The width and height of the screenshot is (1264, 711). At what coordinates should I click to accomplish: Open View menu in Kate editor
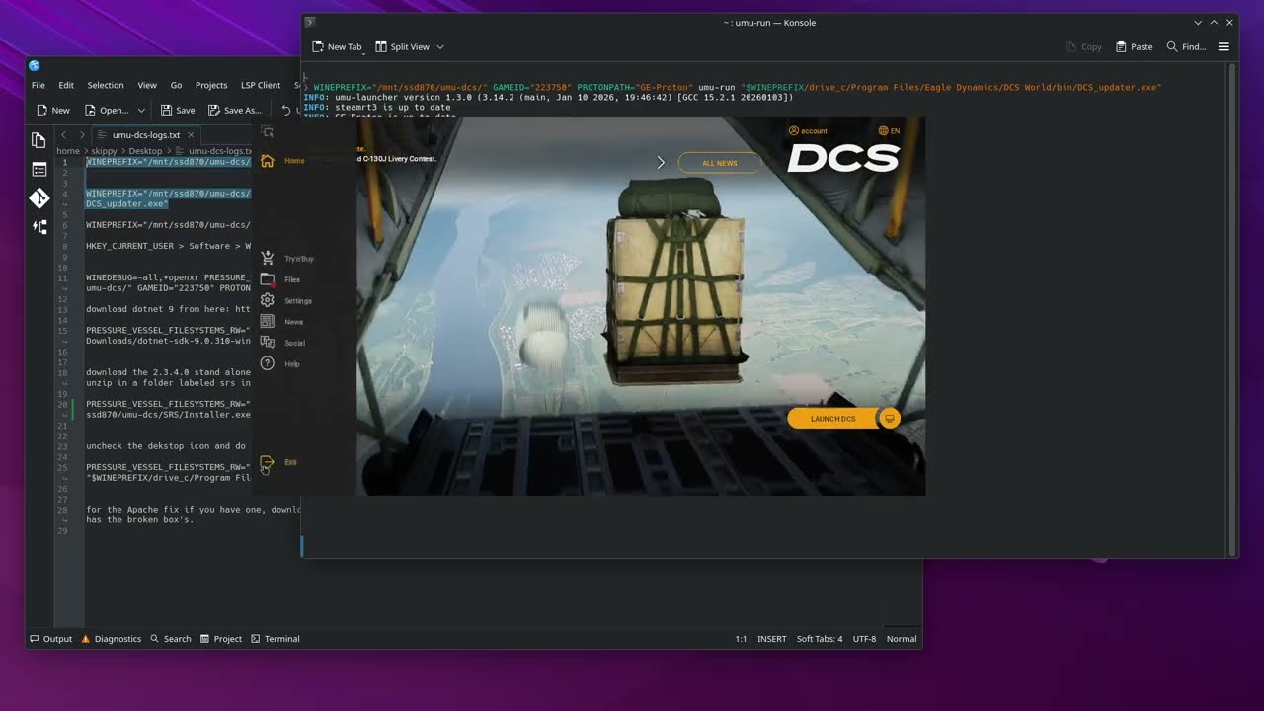(x=147, y=85)
